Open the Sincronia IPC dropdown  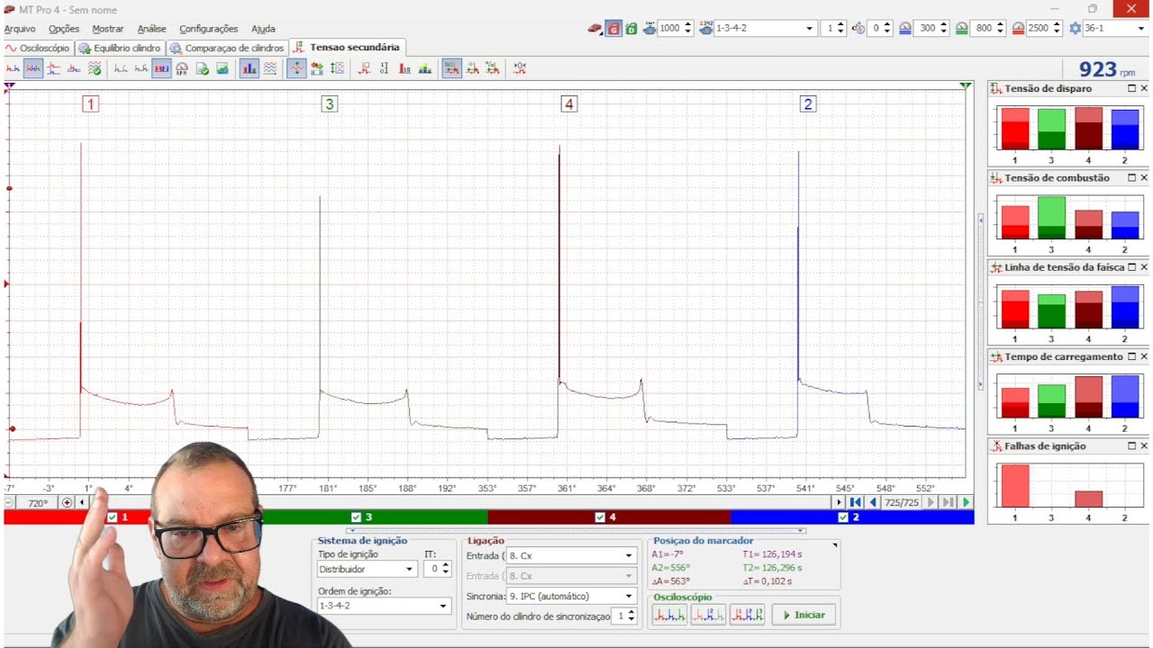[571, 596]
